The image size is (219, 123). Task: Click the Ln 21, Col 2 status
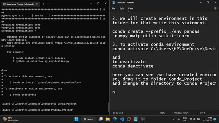click(118, 113)
